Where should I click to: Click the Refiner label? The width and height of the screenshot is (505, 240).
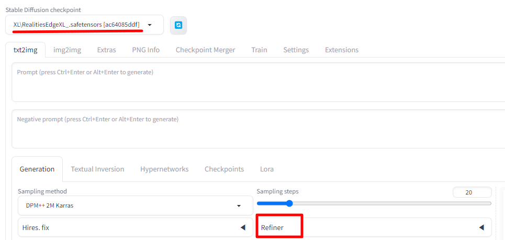(272, 227)
